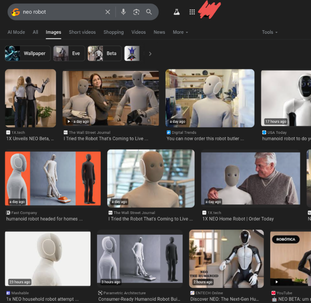Open the ENTECH Online seated humanoid robot image
311x303 pixels.
[226, 259]
